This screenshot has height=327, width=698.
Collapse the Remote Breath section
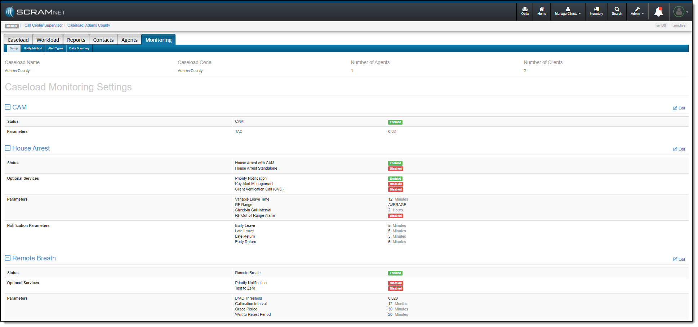pos(8,258)
